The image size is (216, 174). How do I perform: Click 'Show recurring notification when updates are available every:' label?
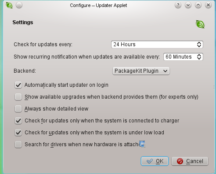tap(86, 57)
